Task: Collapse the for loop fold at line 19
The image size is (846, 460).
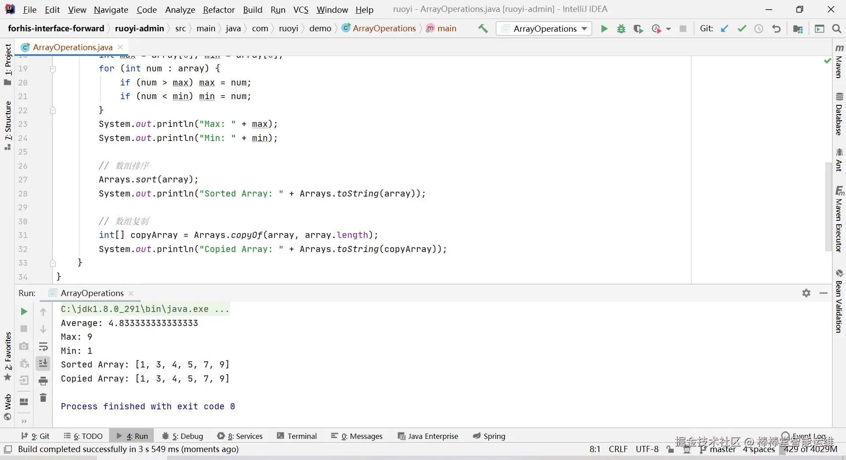Action: [53, 69]
